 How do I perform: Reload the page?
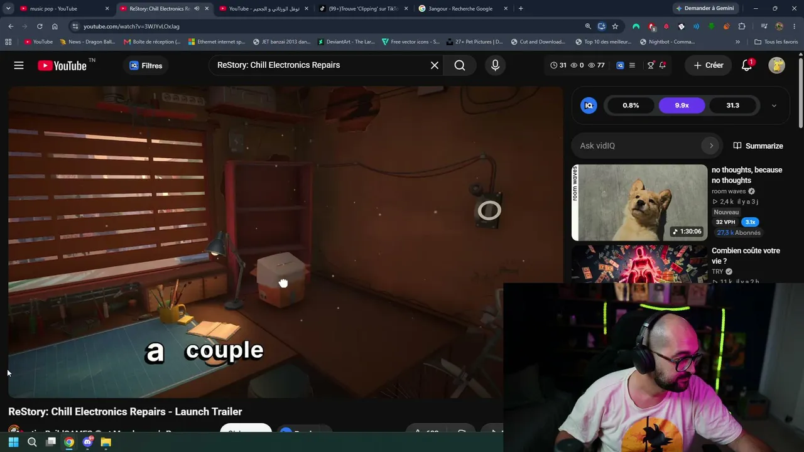(x=40, y=26)
